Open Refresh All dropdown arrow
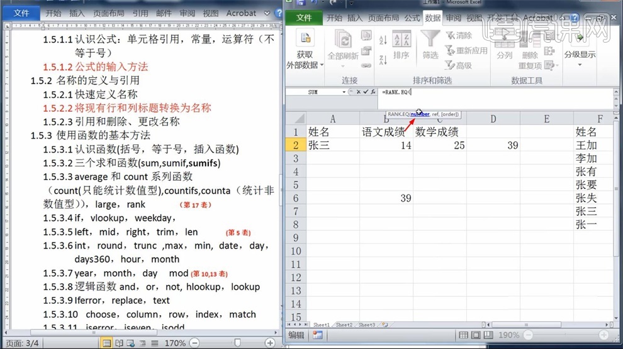Viewport: 623px width, 349px height. pos(343,66)
